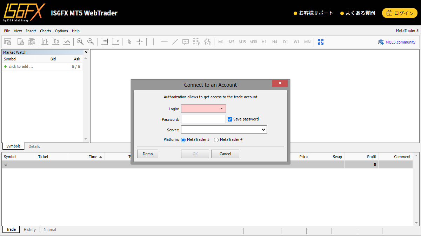Set timeframe to M1
Image resolution: width=421 pixels, height=236 pixels.
221,42
